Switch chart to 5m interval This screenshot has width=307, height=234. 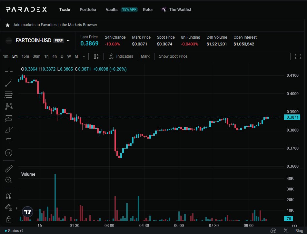(x=15, y=56)
